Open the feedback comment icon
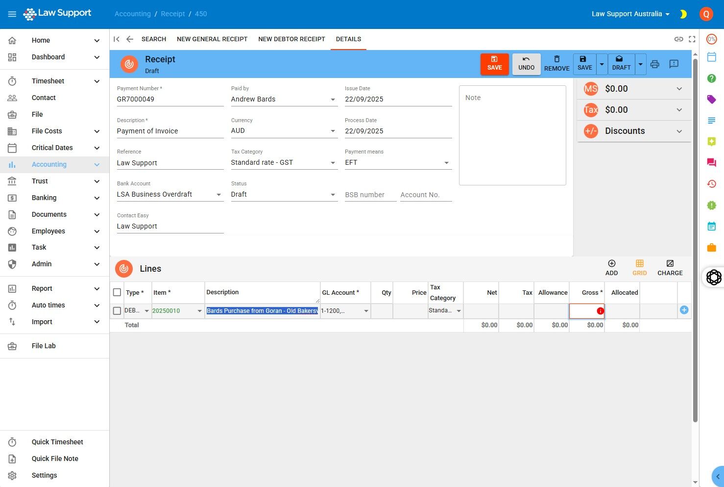Image resolution: width=724 pixels, height=487 pixels. [x=674, y=64]
